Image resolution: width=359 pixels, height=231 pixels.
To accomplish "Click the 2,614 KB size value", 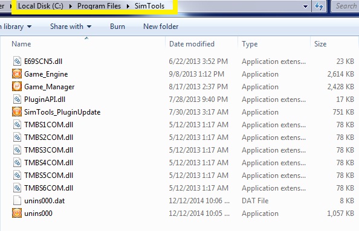I will click(340, 74).
